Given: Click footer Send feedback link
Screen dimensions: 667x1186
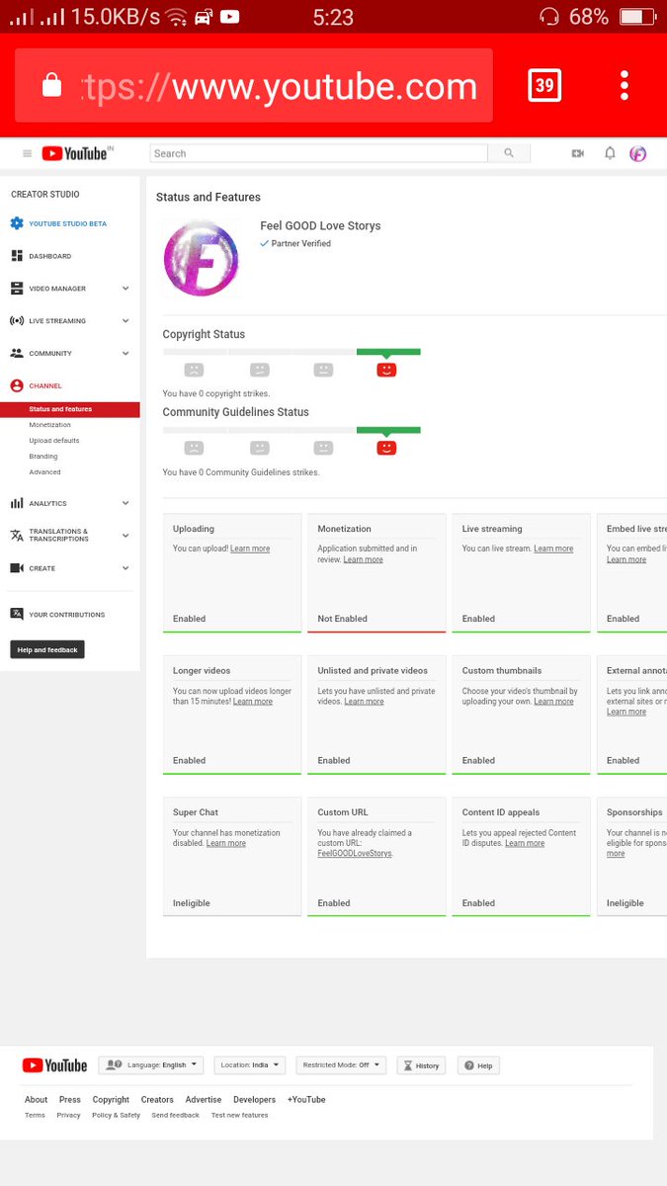Looking at the screenshot, I should [175, 1115].
